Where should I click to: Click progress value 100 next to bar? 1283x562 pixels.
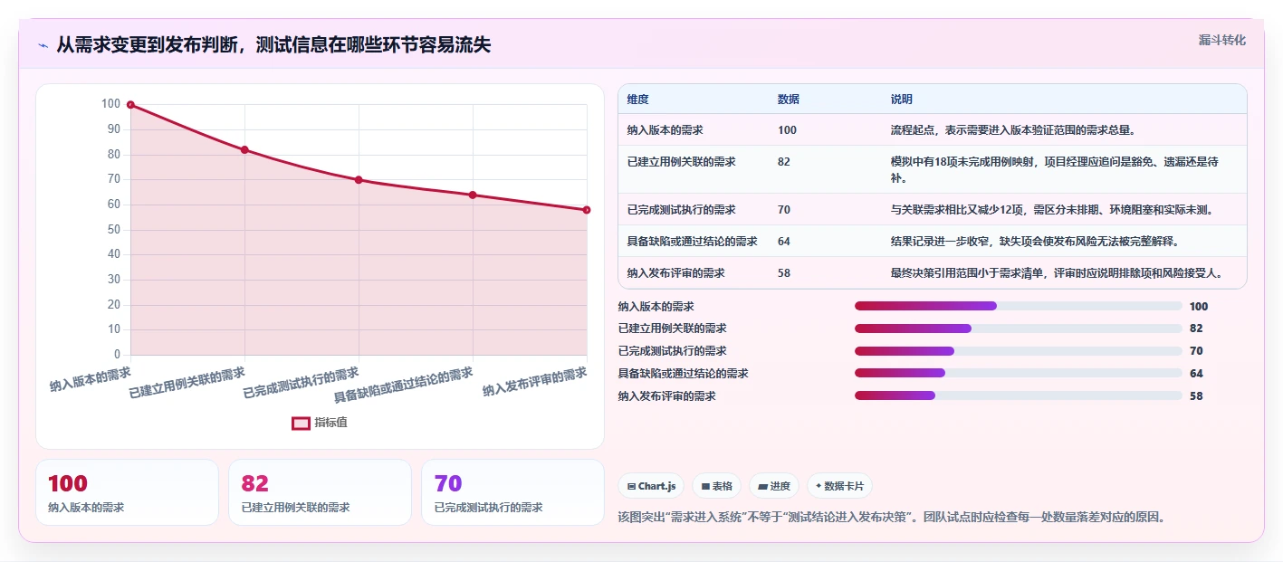pyautogui.click(x=1199, y=307)
